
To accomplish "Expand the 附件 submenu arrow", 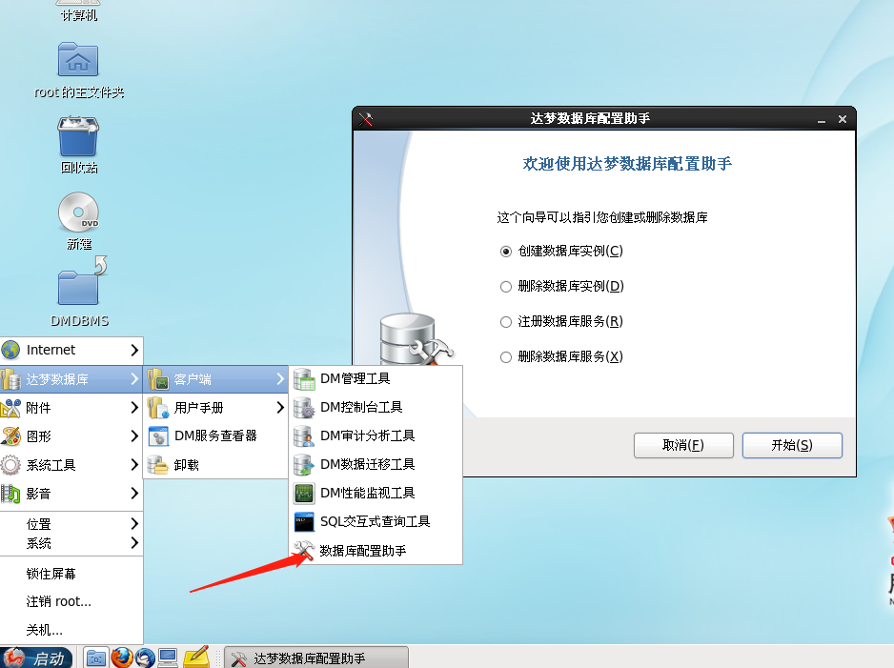I will (x=134, y=408).
